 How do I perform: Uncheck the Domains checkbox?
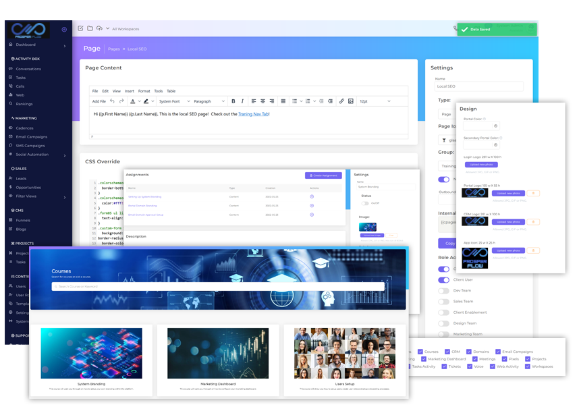[x=468, y=352]
